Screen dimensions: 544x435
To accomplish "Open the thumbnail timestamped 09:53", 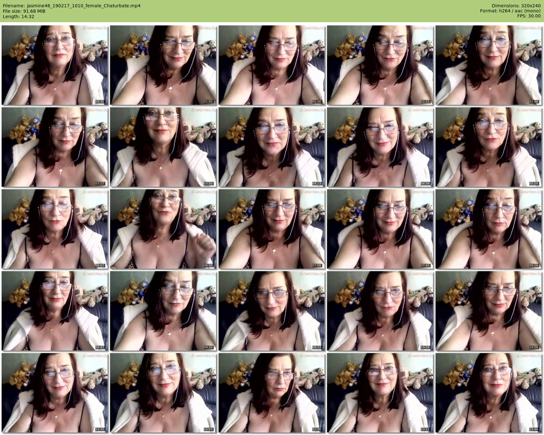I will [x=272, y=311].
